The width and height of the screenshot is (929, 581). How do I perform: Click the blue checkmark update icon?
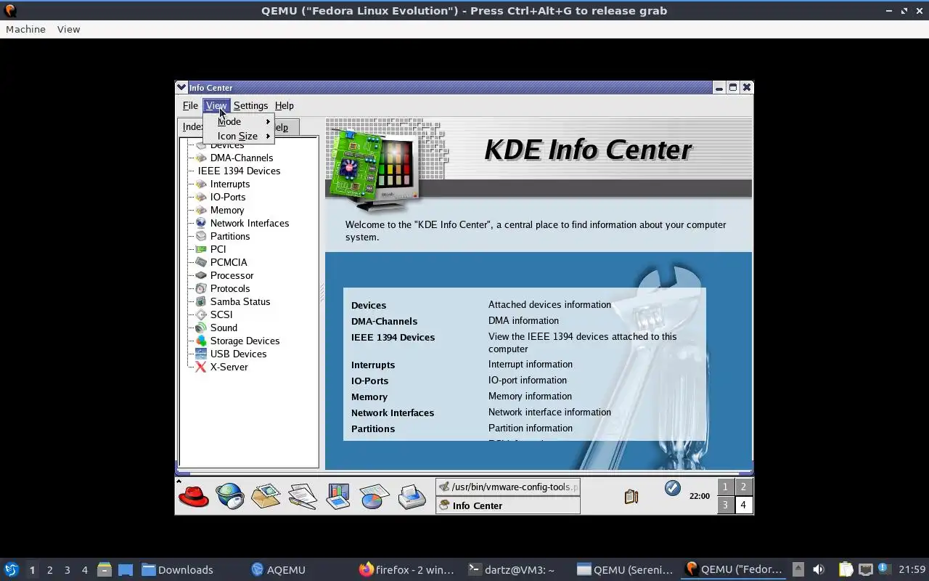[x=673, y=488]
